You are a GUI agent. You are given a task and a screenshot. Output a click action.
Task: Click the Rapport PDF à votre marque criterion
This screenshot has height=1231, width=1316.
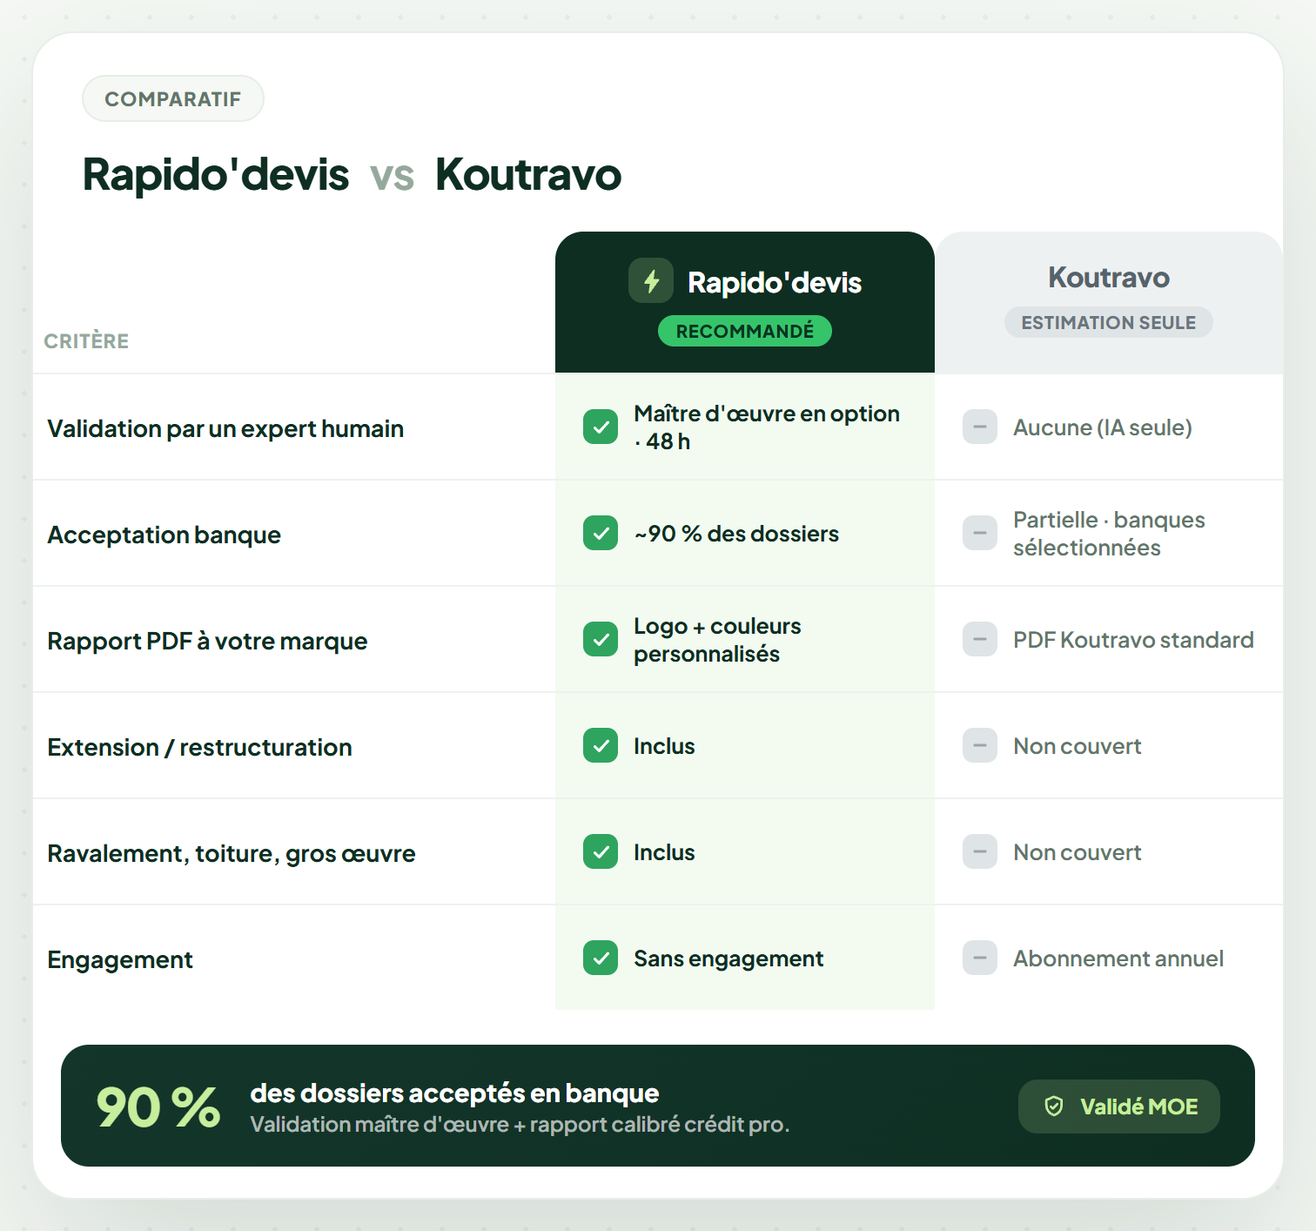(x=207, y=641)
